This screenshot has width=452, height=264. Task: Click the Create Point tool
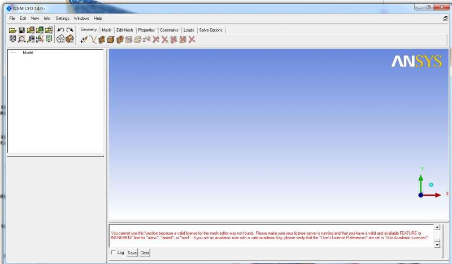(x=84, y=39)
